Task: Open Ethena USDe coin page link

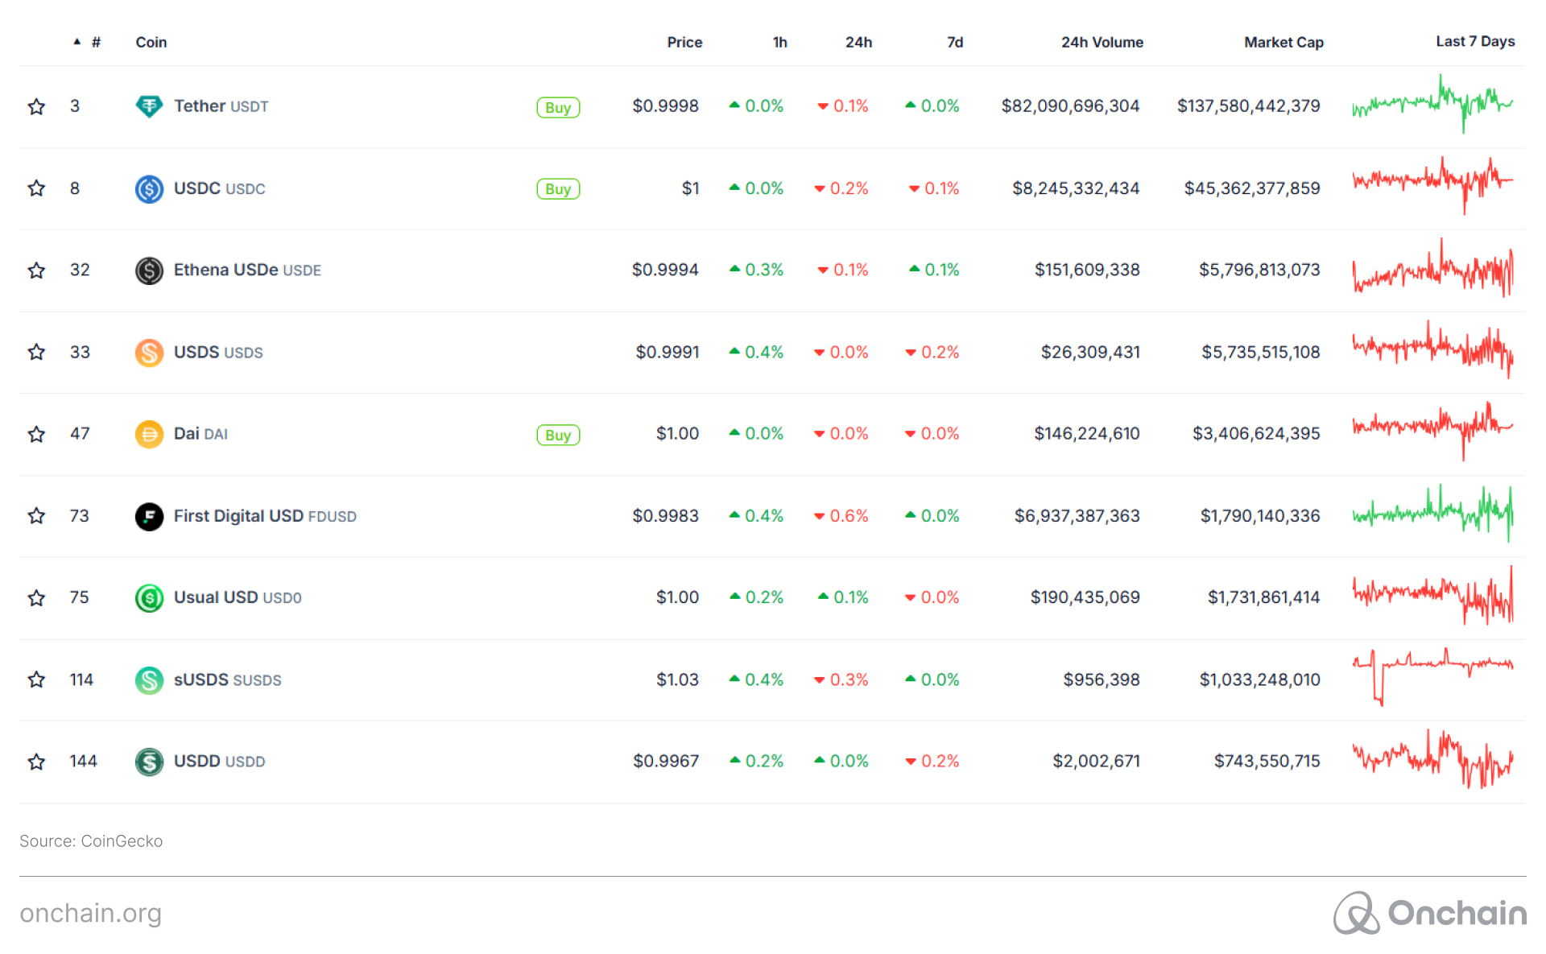Action: click(x=247, y=270)
